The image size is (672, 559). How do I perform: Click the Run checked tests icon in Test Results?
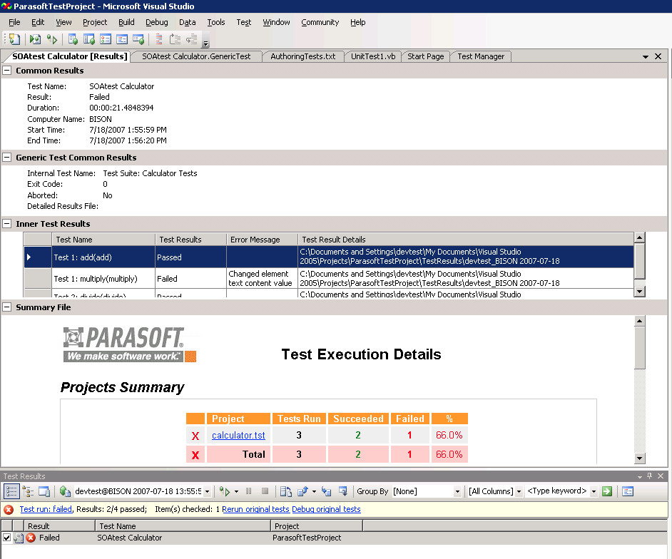[x=225, y=491]
